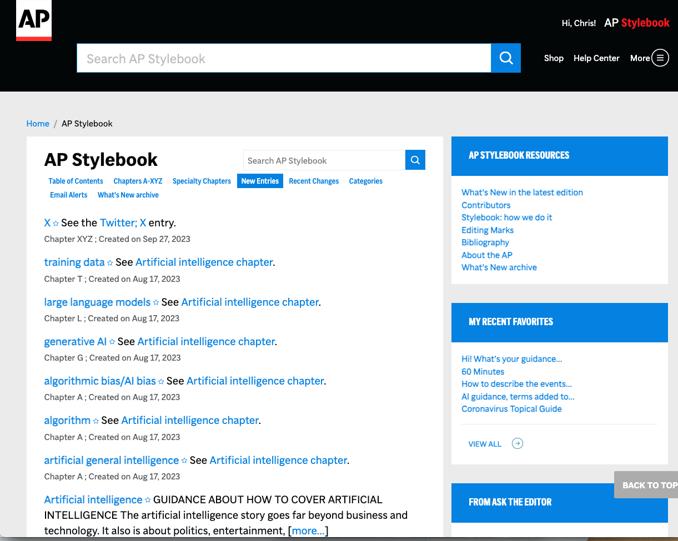Star the generative AI entry

coord(112,342)
